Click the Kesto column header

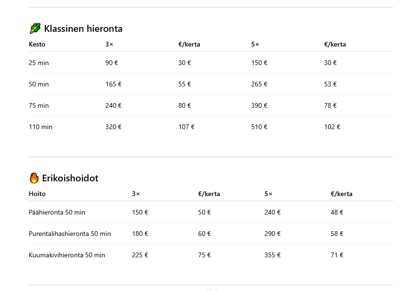pyautogui.click(x=37, y=44)
